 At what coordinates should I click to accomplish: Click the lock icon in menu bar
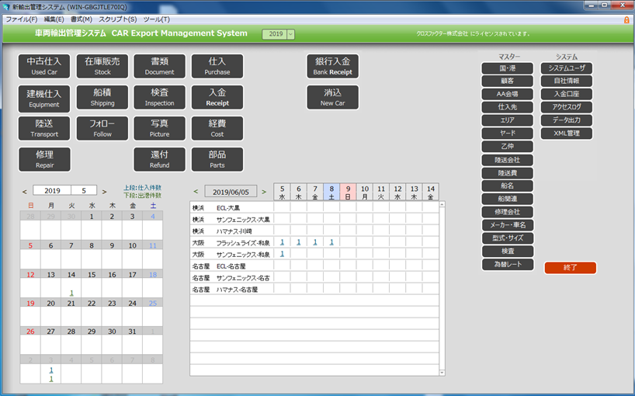click(x=626, y=19)
